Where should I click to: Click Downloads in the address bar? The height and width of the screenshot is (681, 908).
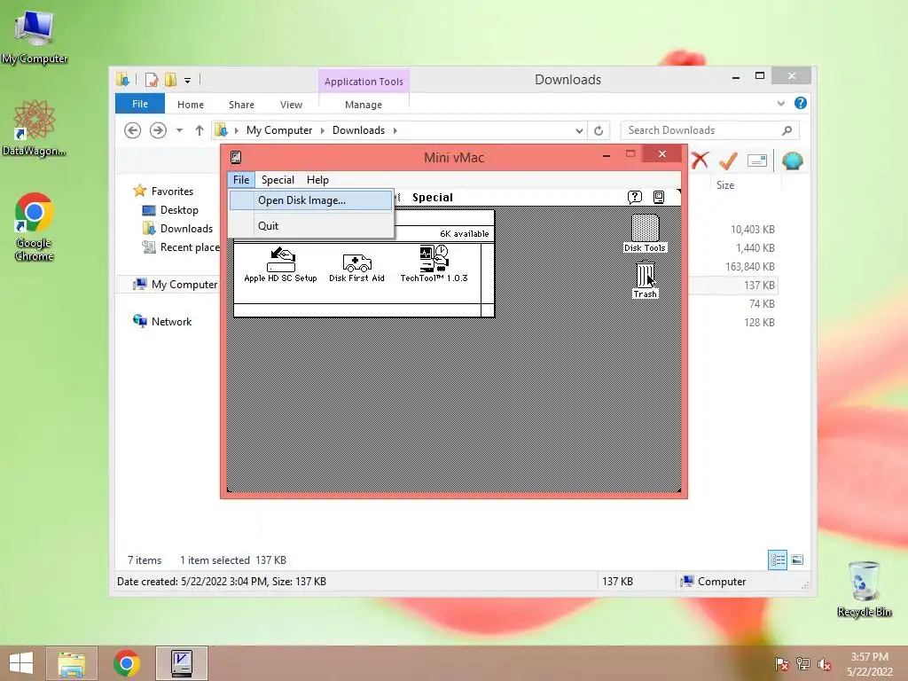(x=358, y=130)
